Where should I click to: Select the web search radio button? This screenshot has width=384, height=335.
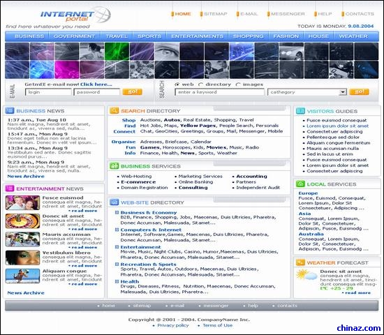pyautogui.click(x=177, y=84)
